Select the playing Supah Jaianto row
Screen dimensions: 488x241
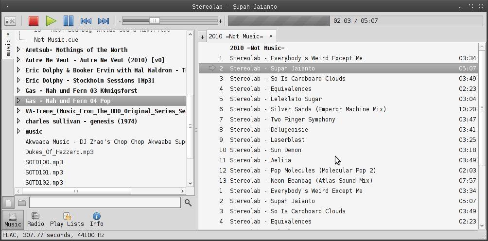pyautogui.click(x=338, y=68)
